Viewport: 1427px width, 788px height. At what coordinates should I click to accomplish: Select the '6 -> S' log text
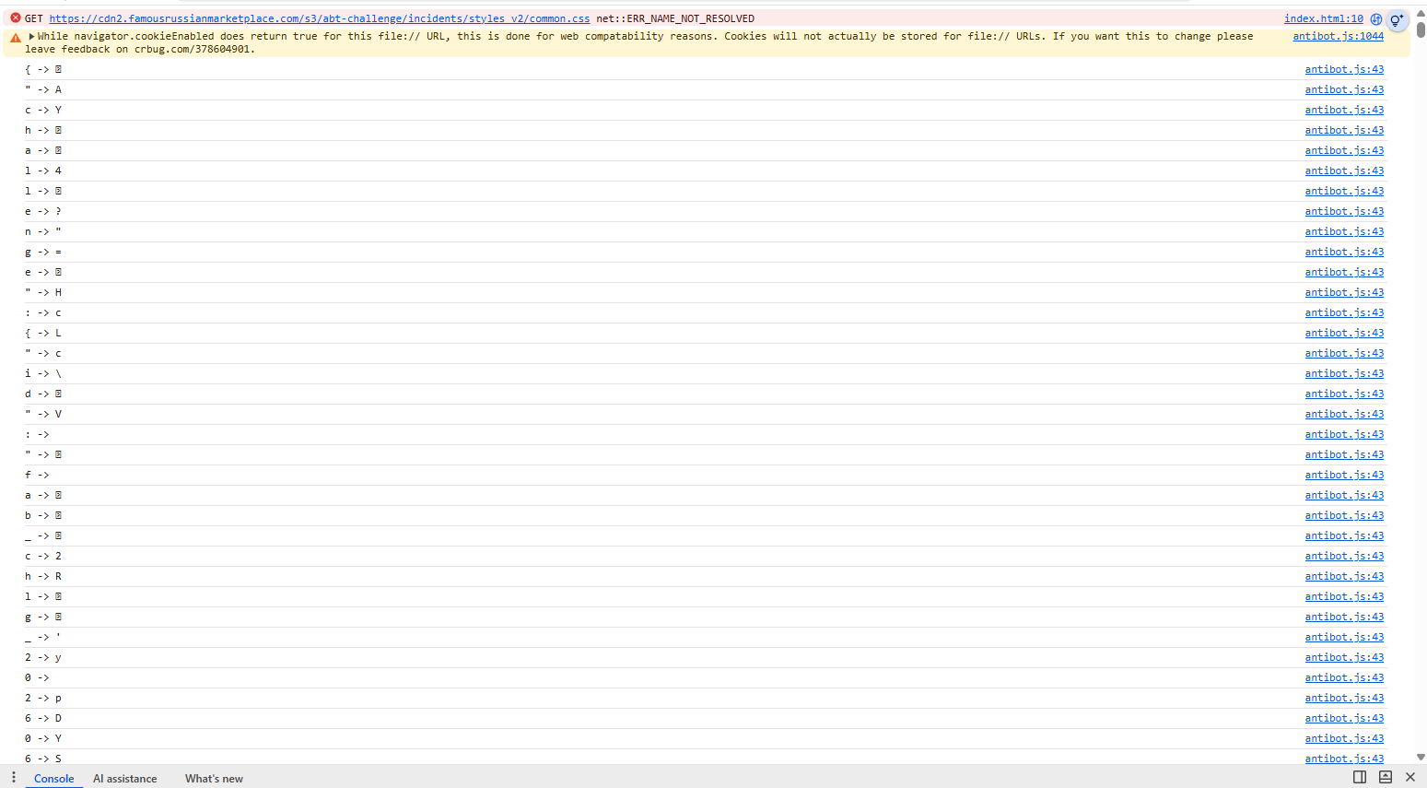click(43, 758)
